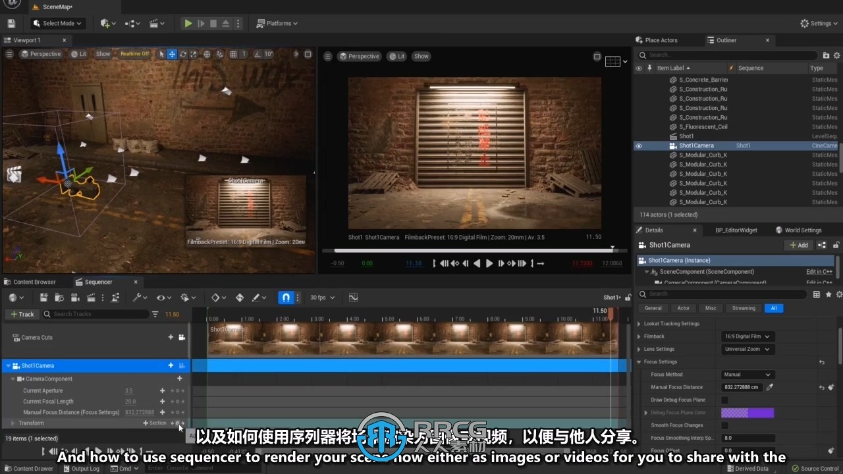The width and height of the screenshot is (843, 474).
Task: Switch to Place Actors tab
Action: 656,40
